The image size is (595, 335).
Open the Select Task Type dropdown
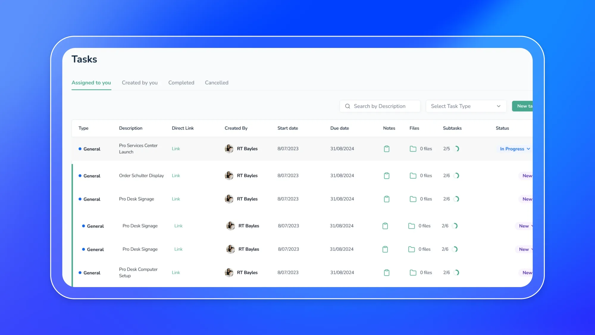(466, 106)
